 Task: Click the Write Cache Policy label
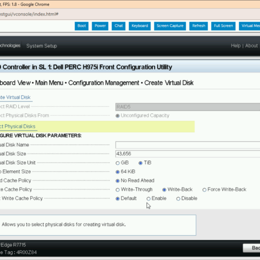16,189
